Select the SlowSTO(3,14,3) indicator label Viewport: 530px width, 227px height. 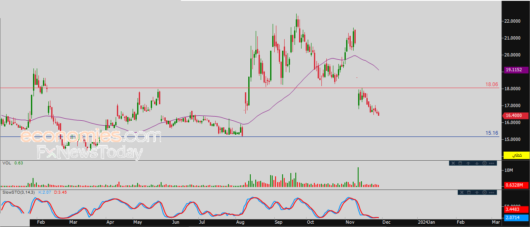click(x=19, y=192)
